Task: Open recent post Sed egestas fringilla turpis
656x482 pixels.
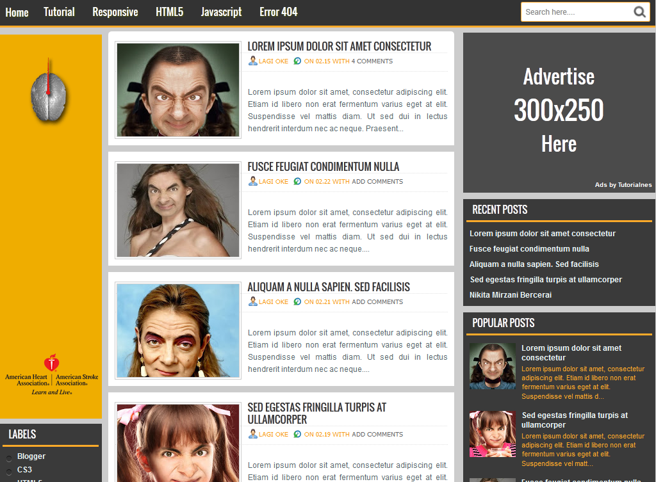Action: [x=546, y=280]
